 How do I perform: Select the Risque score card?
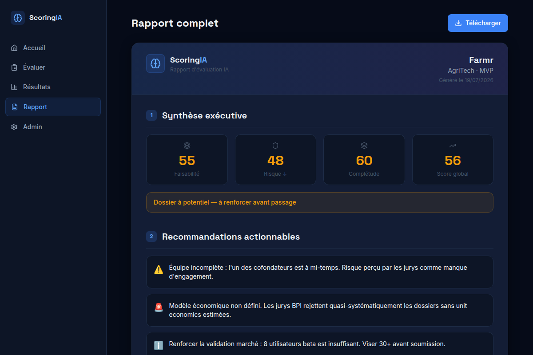(x=275, y=160)
